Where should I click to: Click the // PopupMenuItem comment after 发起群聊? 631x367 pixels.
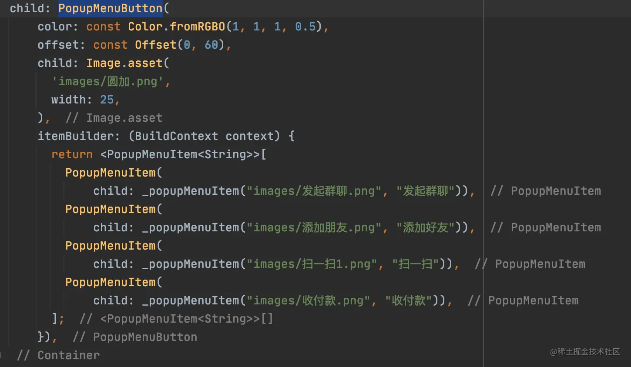pyautogui.click(x=546, y=191)
